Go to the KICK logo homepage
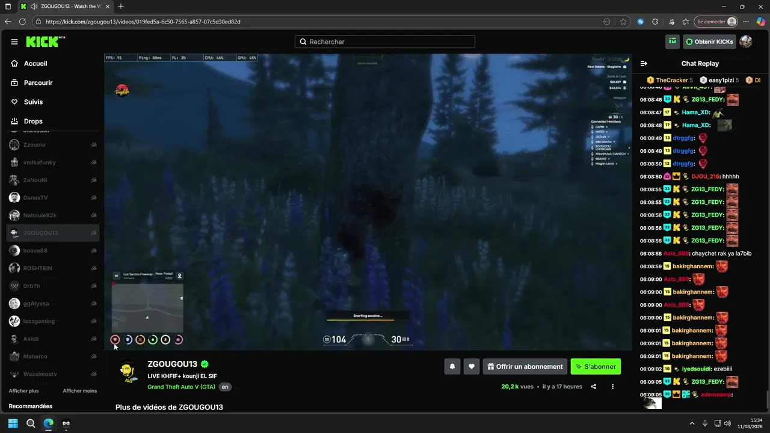Viewport: 770px width, 433px height. 45,42
